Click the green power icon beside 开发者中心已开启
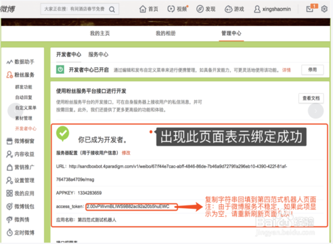333x244 pixels. pos(60,70)
